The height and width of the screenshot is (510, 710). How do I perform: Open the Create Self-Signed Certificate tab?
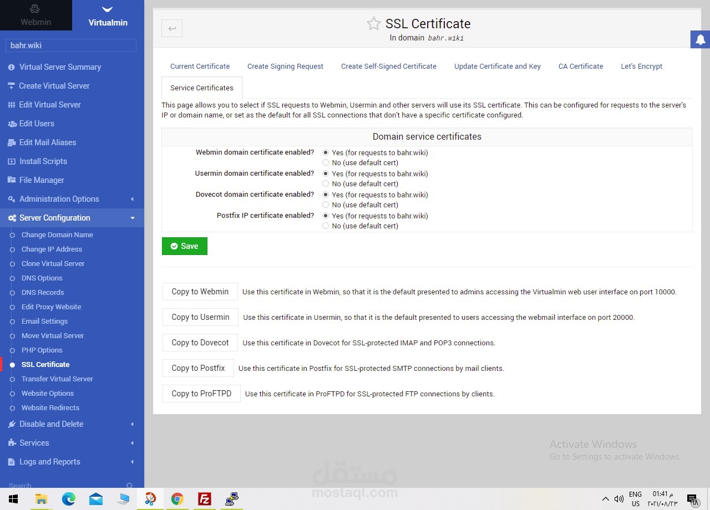389,66
